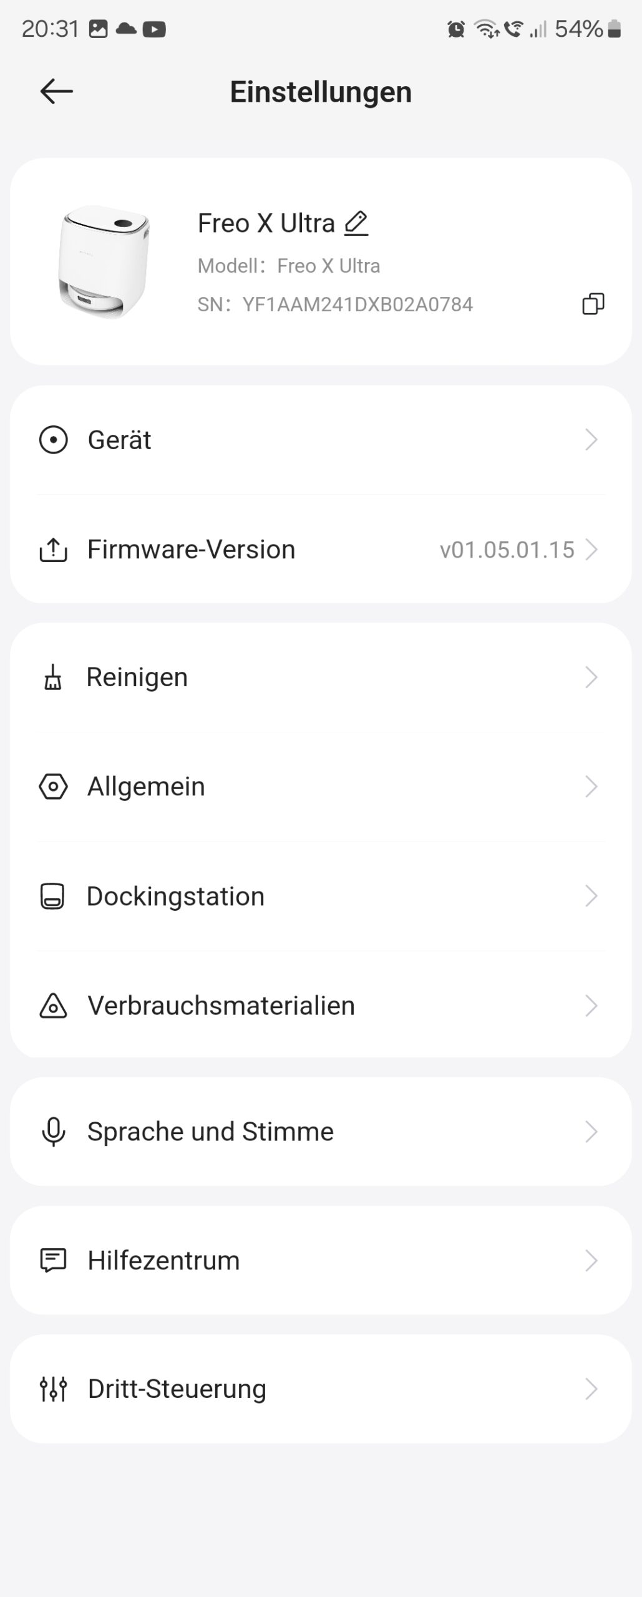Open the Reinigen menu entry
Viewport: 642px width, 1597px height.
pos(321,677)
